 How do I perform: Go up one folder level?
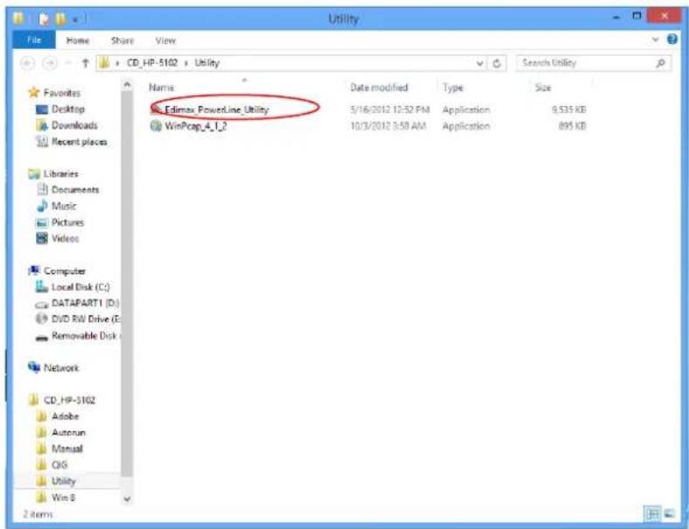point(86,63)
